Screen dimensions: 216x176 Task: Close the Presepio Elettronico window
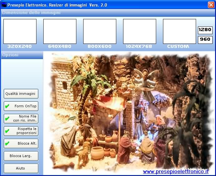coord(211,5)
